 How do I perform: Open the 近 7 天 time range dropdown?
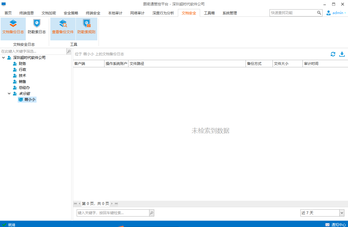pyautogui.click(x=342, y=213)
